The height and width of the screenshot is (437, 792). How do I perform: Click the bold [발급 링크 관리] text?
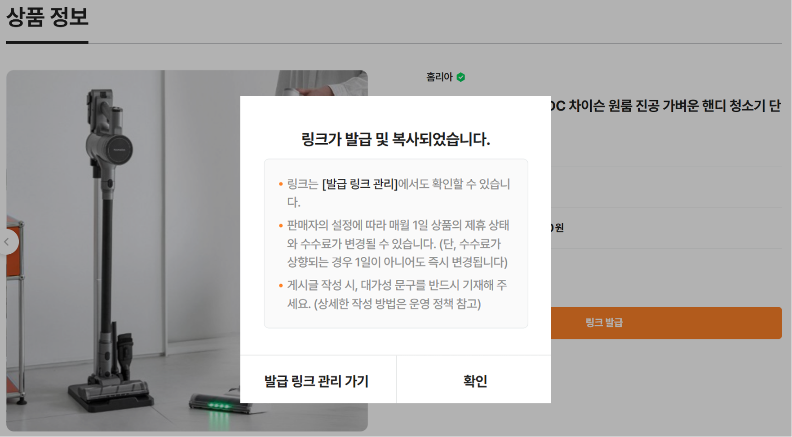[360, 184]
